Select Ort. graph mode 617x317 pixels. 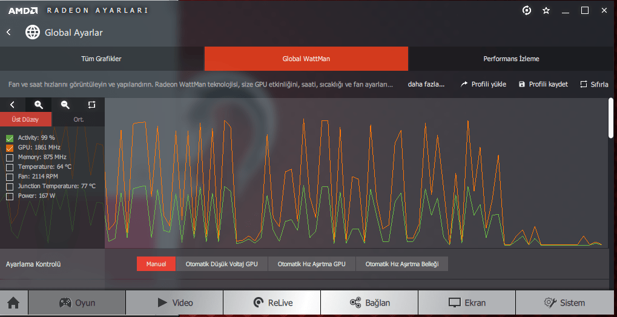click(78, 120)
